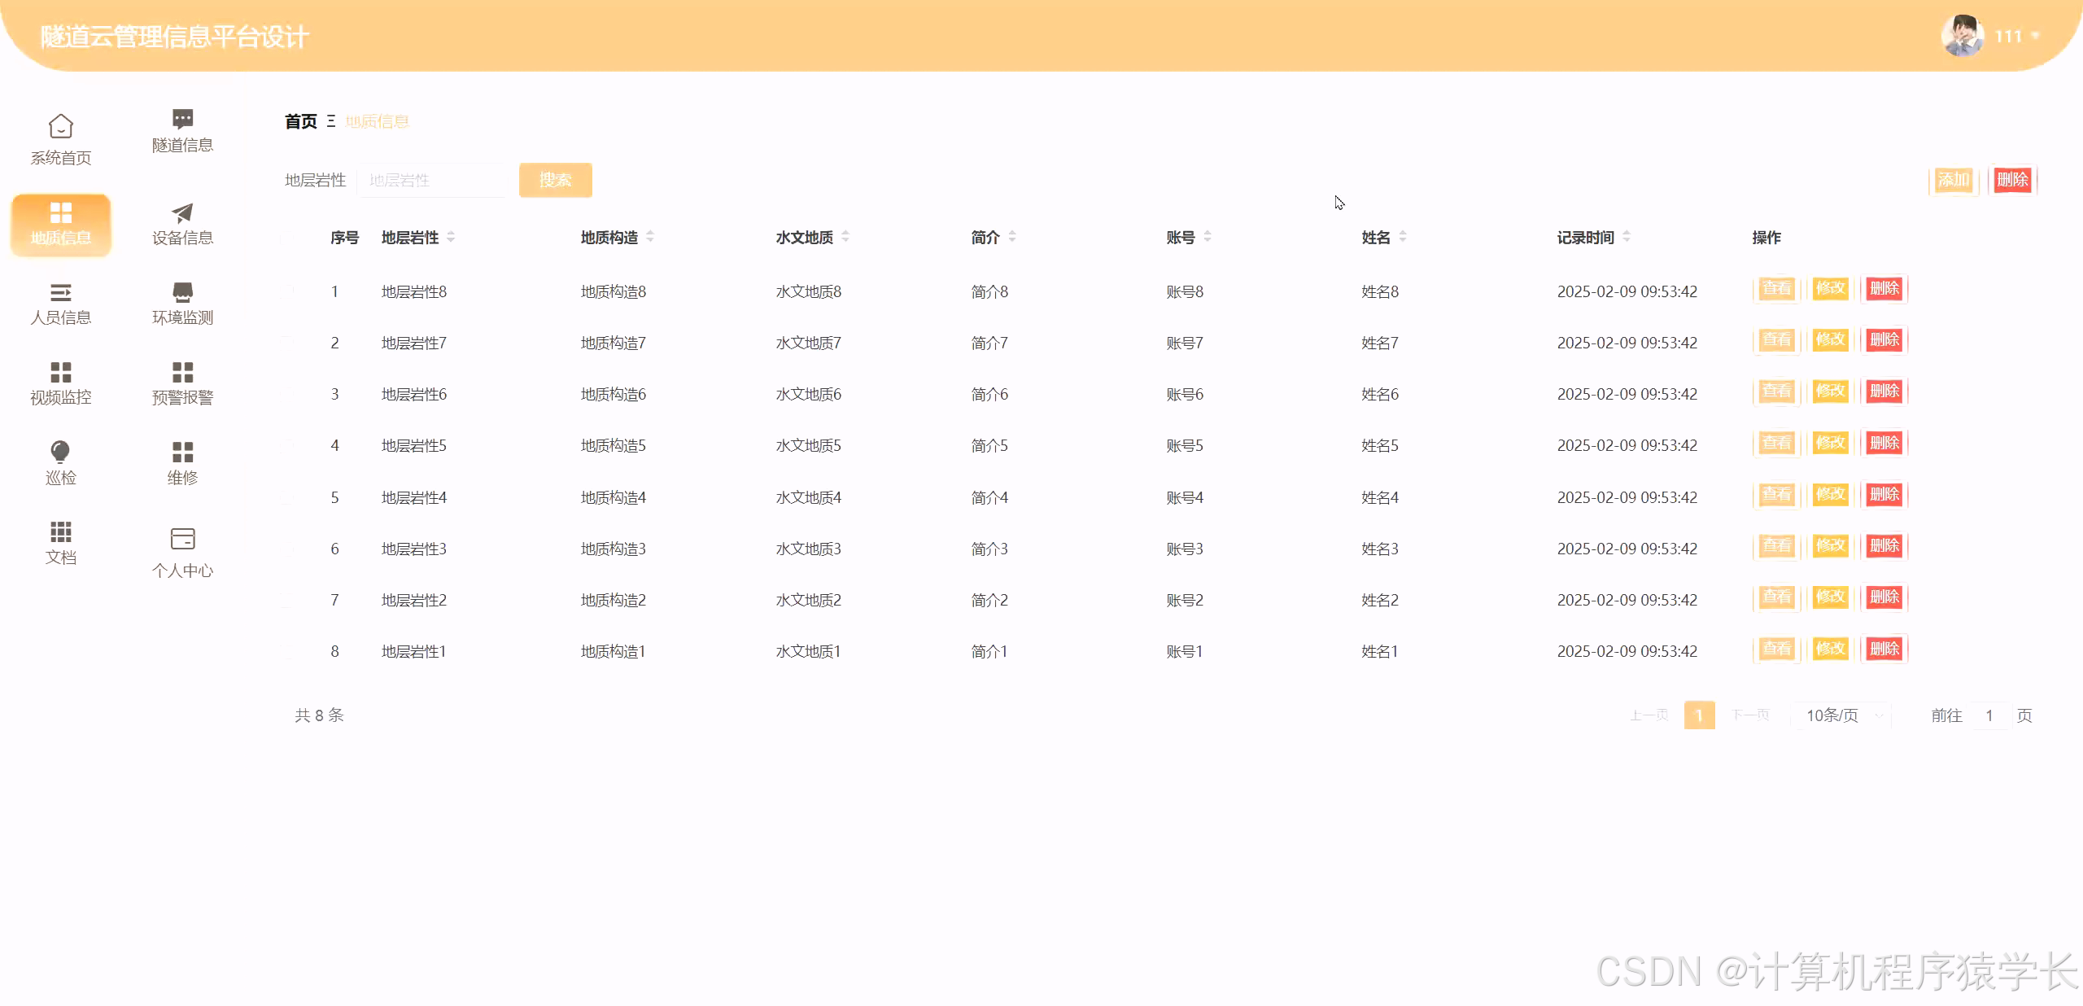Tick the checkbox for row 地层岩性7

pos(287,343)
